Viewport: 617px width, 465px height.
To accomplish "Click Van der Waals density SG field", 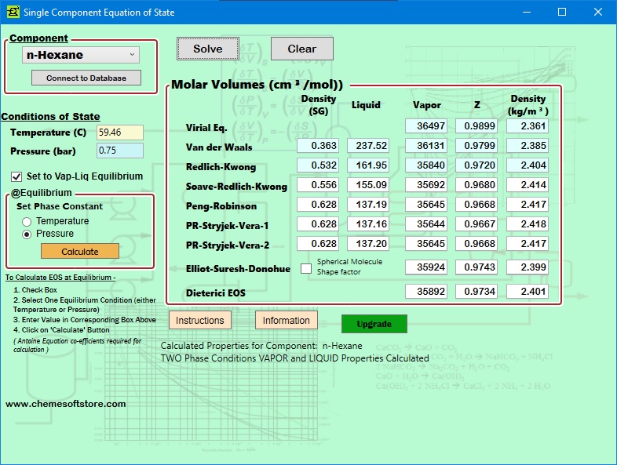I will click(x=318, y=146).
